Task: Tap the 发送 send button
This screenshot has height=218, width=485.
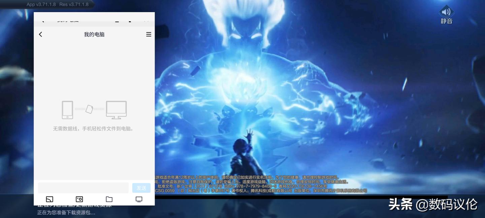Action: [x=141, y=188]
